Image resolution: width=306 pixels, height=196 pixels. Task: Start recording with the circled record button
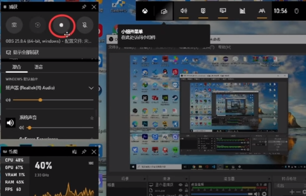point(61,25)
